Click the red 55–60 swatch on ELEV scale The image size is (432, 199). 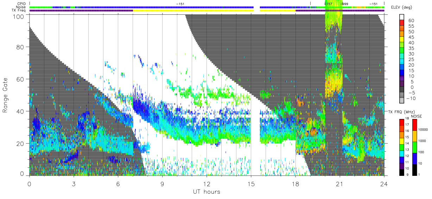coord(402,23)
